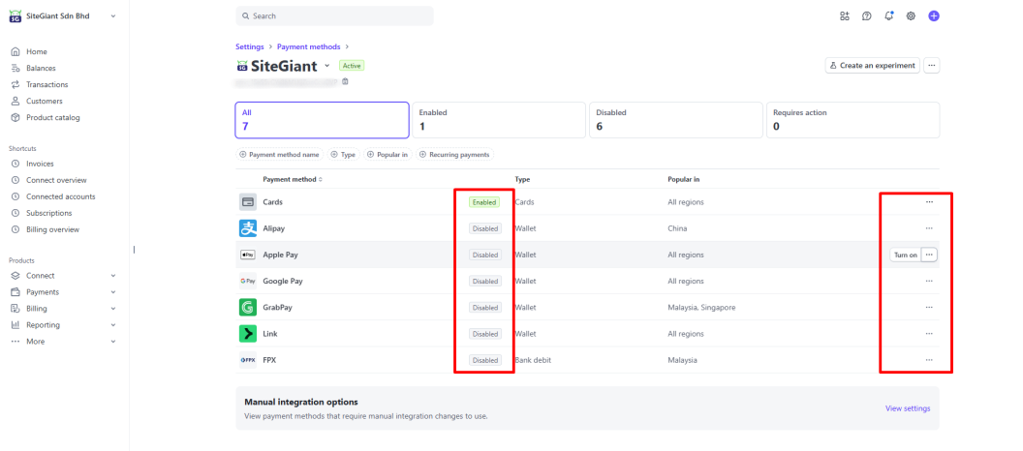
Task: Click Create an experiment button
Action: (871, 65)
